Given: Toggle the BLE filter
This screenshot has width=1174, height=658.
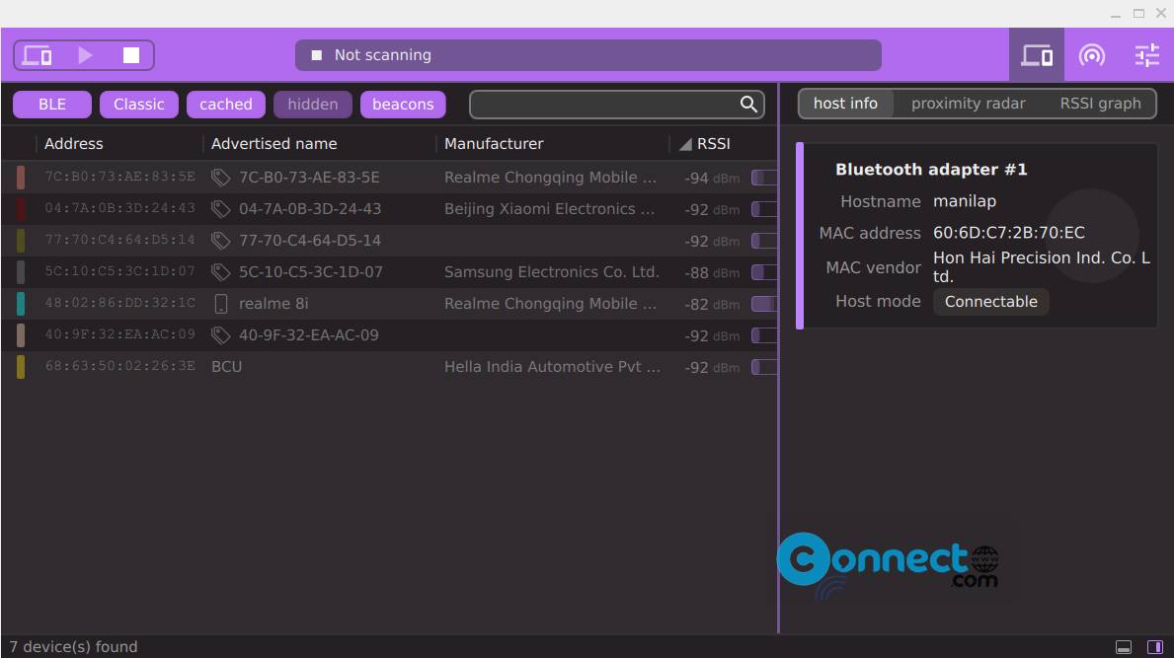Looking at the screenshot, I should point(52,105).
